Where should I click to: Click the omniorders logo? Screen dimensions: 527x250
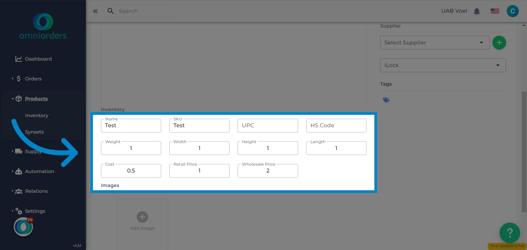43,26
